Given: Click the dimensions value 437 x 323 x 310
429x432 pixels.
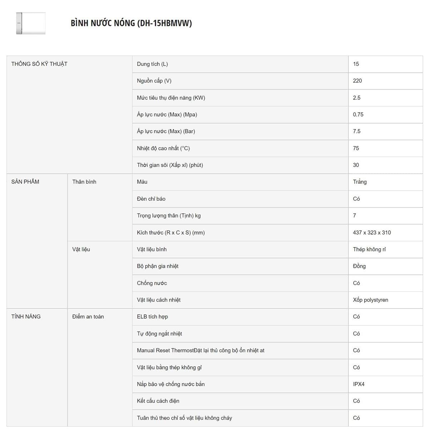Looking at the screenshot, I should pos(372,232).
